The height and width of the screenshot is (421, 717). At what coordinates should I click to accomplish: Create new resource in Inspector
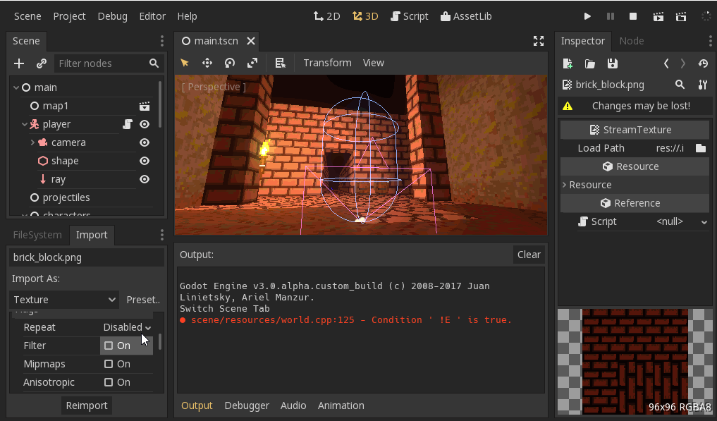568,63
